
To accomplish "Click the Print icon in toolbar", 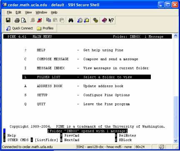I will (17, 20).
